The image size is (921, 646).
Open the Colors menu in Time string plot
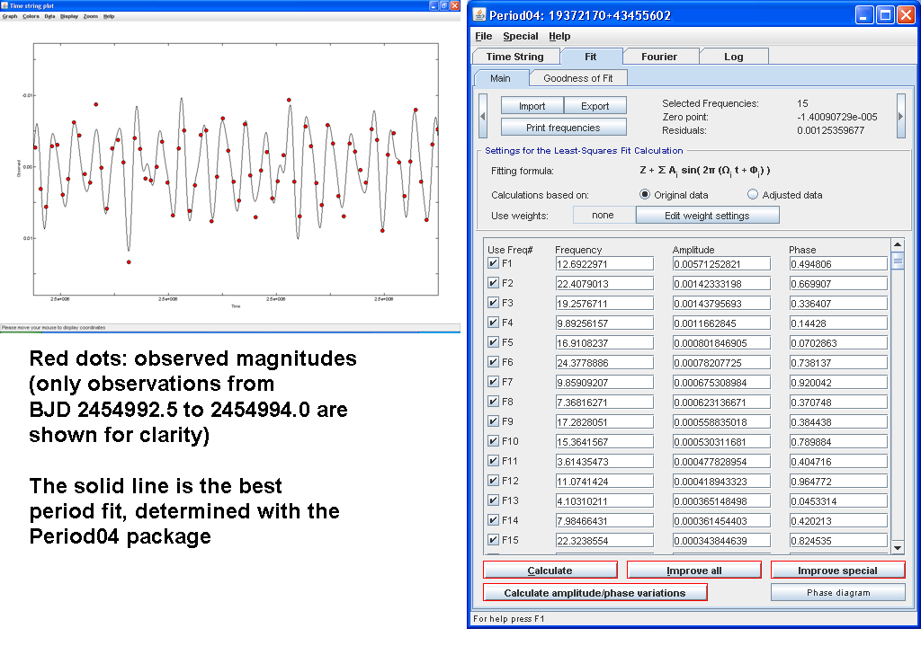[31, 16]
